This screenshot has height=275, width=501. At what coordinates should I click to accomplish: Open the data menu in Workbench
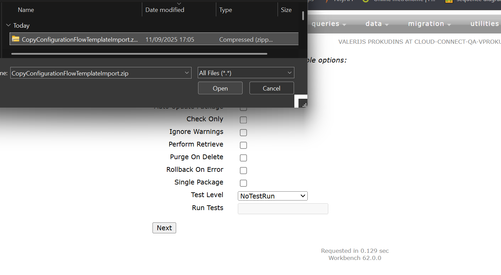pyautogui.click(x=377, y=24)
